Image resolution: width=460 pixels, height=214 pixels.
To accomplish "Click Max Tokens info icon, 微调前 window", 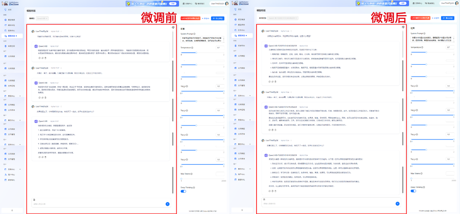I will pos(191,174).
